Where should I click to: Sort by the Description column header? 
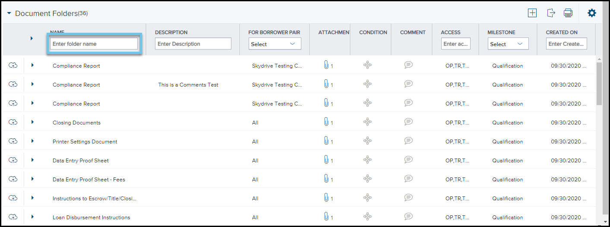171,32
